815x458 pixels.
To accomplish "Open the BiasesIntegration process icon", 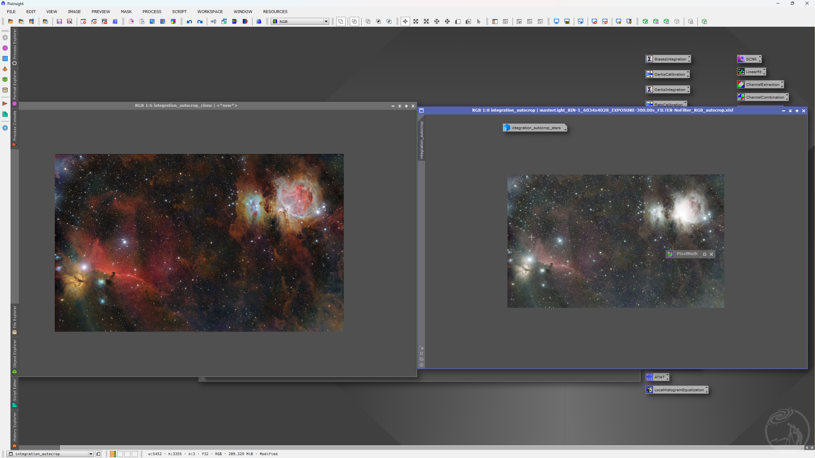I will (668, 59).
